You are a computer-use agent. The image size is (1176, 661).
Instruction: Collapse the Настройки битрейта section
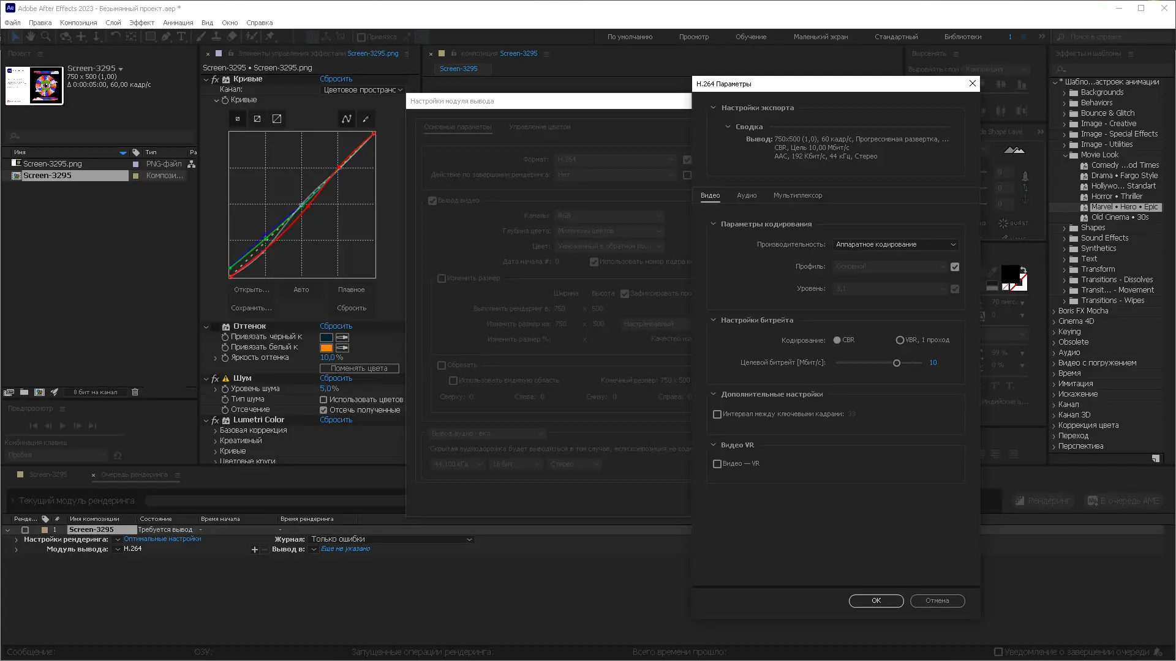(713, 320)
